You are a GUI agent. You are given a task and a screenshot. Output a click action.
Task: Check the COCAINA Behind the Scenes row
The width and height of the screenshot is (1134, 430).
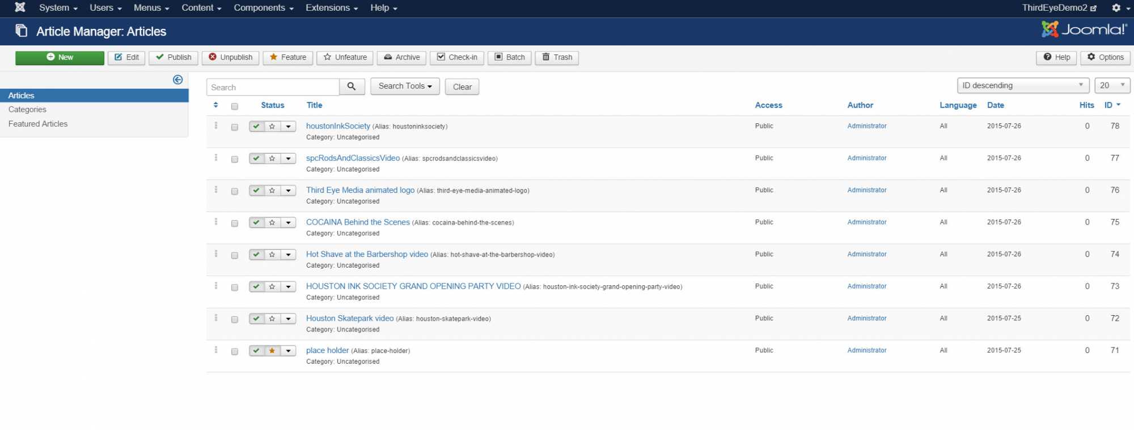[235, 223]
